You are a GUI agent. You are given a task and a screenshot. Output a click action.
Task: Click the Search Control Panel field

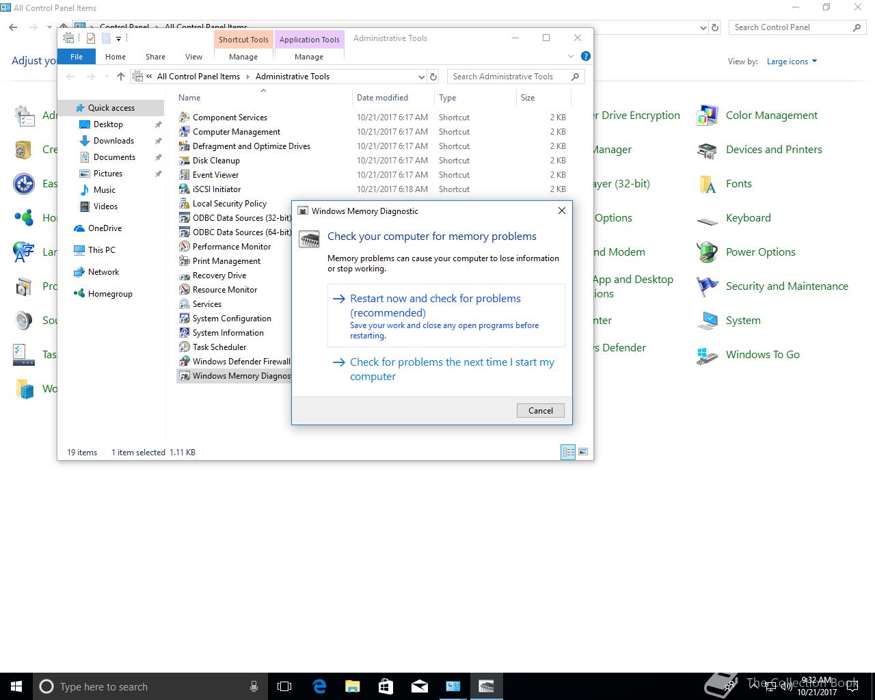(796, 27)
